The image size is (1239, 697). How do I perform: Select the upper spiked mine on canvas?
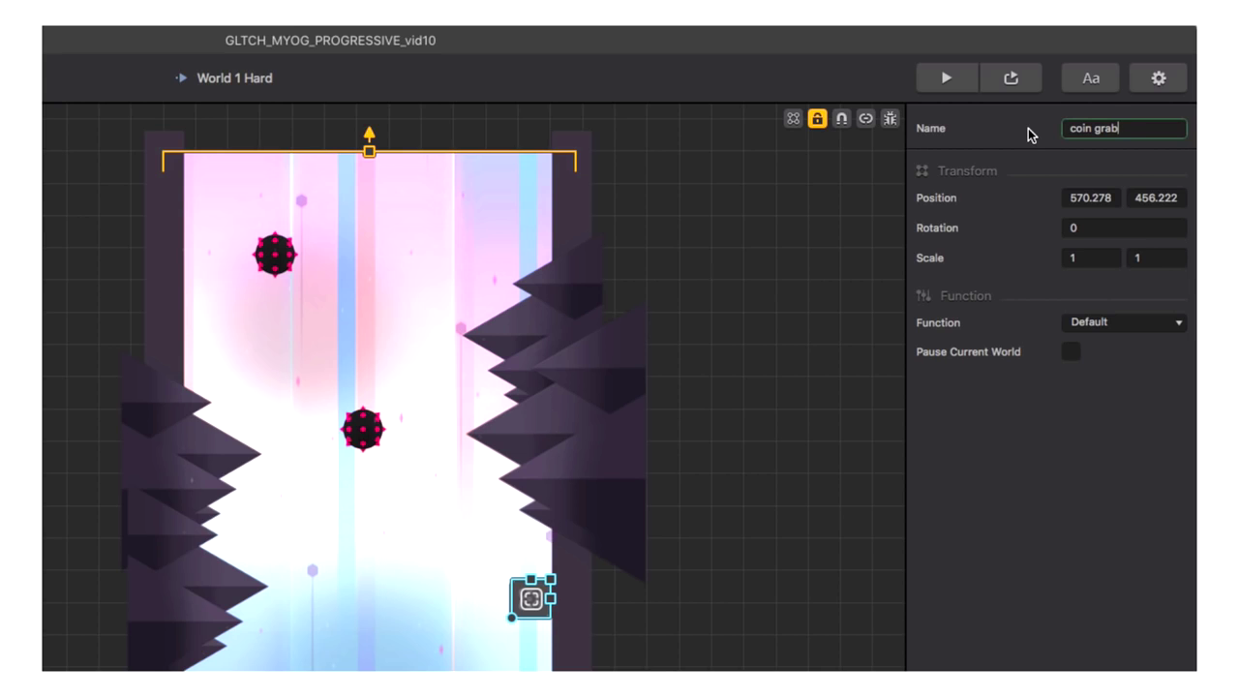click(275, 255)
